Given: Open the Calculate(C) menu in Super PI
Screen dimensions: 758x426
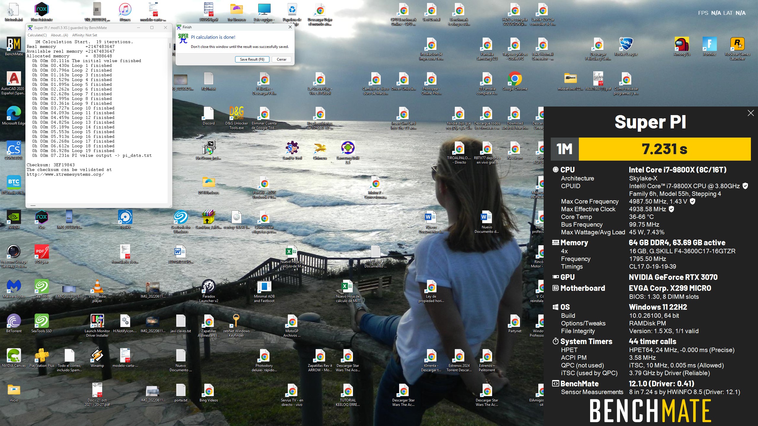Looking at the screenshot, I should click(37, 35).
